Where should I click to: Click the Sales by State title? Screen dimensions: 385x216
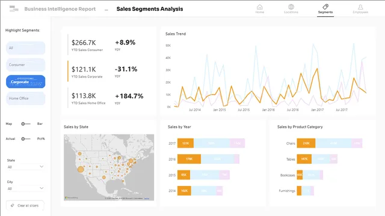pos(76,127)
